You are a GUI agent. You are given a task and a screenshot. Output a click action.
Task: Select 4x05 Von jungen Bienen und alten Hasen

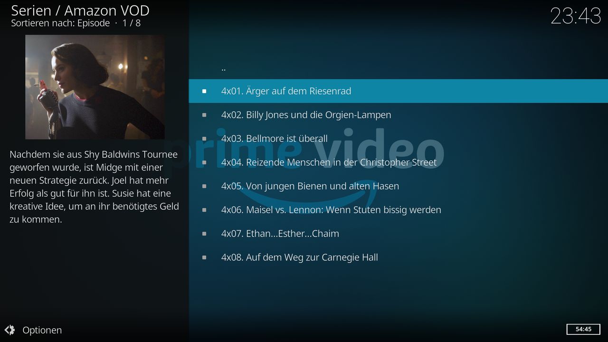[x=398, y=186]
